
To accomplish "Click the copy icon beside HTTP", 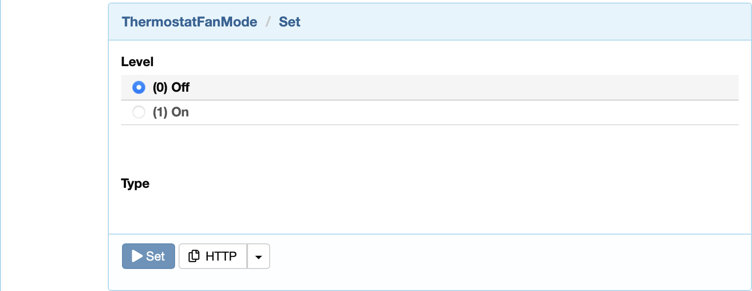I will click(194, 256).
